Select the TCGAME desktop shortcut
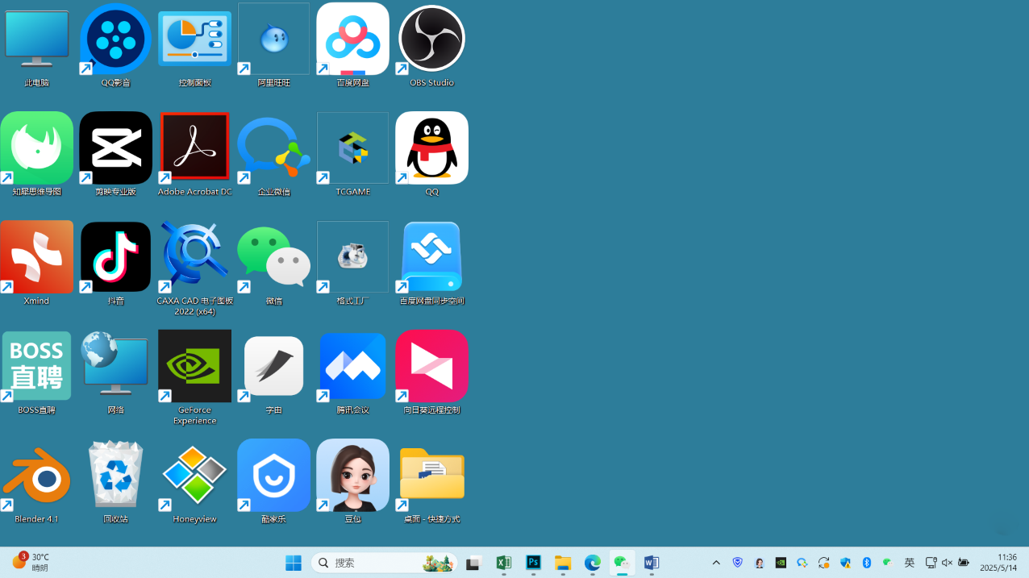 [352, 154]
